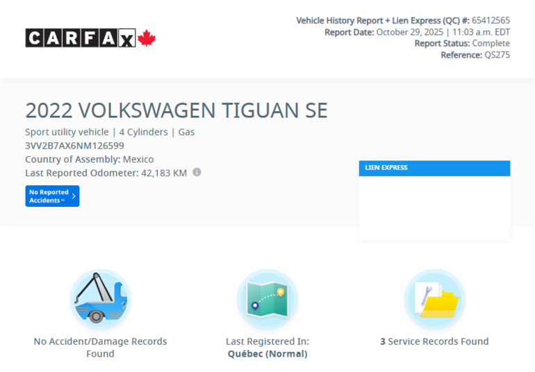Viewport: 535px width, 372px height.
Task: Click the Last Reported Odometer reading
Action: [106, 173]
